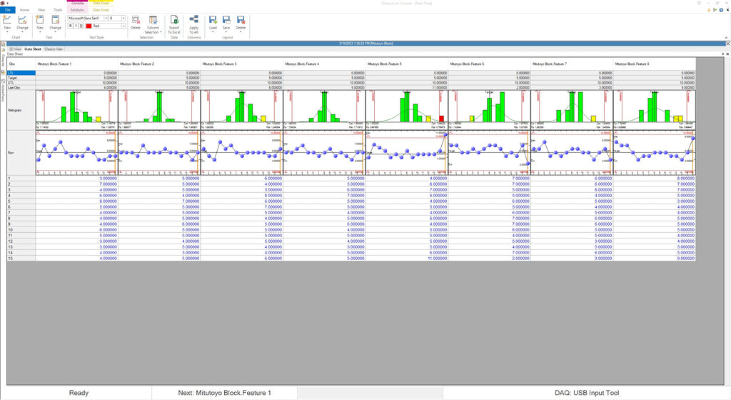
Task: Toggle Underline text style
Action: click(x=81, y=26)
